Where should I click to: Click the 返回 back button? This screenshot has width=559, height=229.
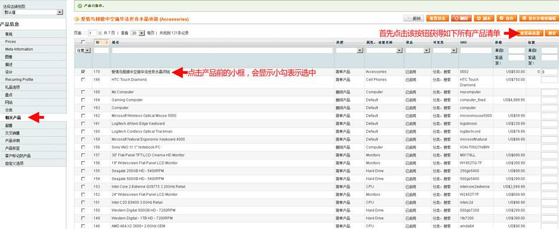click(413, 19)
